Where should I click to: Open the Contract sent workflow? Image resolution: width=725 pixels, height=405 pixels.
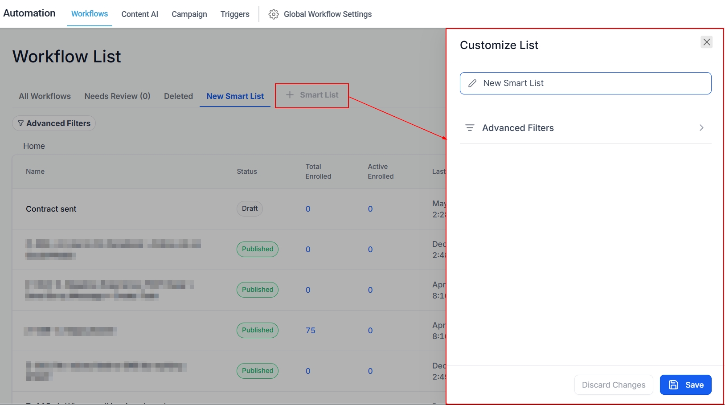(51, 209)
